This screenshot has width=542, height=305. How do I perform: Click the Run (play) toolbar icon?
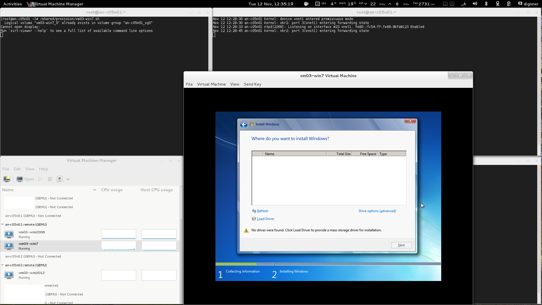[x=40, y=179]
